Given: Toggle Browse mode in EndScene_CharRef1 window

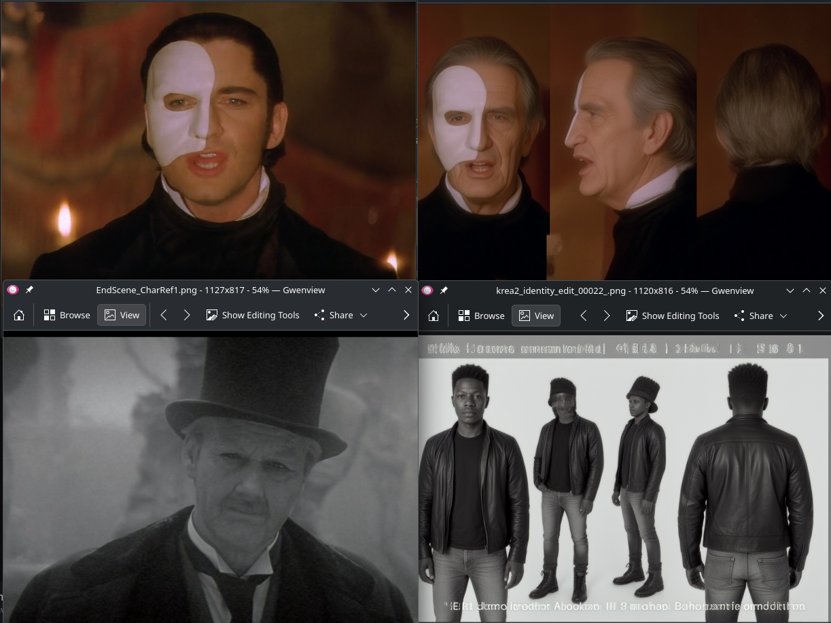Looking at the screenshot, I should [67, 315].
